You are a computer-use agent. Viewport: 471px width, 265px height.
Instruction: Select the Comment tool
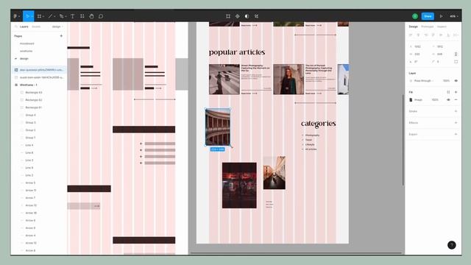pos(101,16)
